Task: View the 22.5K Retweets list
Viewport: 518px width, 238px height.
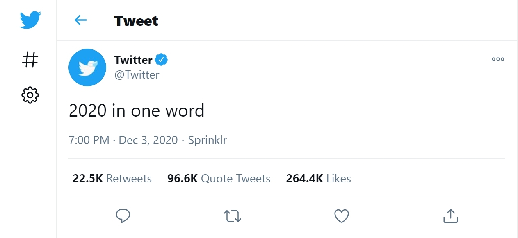Action: (x=112, y=179)
